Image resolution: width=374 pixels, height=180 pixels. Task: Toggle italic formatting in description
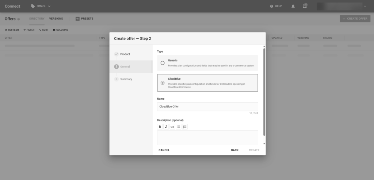tap(166, 127)
